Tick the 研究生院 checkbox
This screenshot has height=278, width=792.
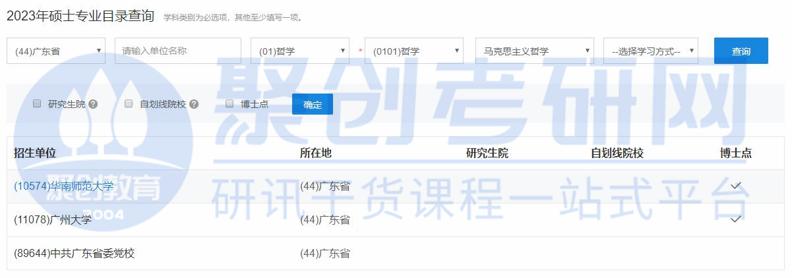(37, 103)
